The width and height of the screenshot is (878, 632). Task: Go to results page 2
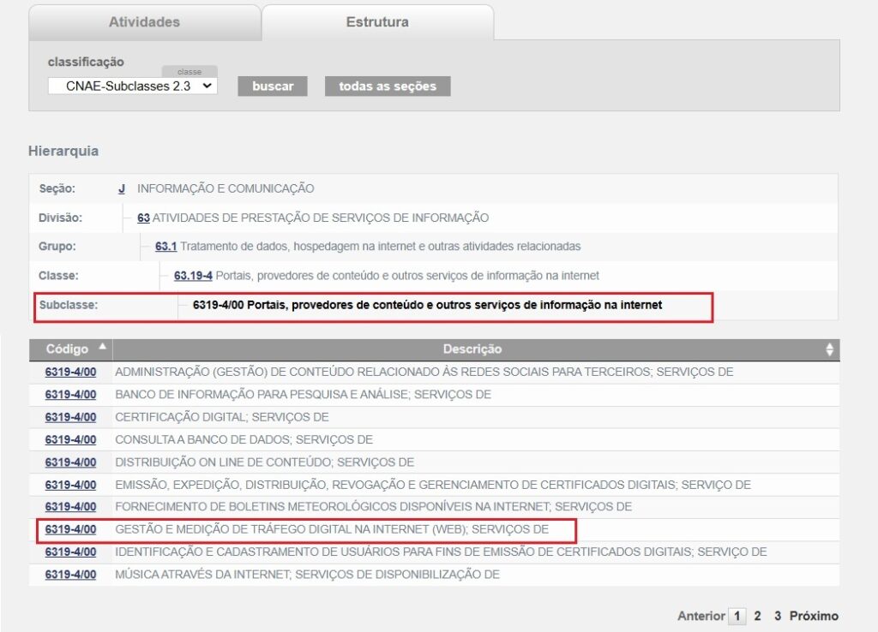757,616
